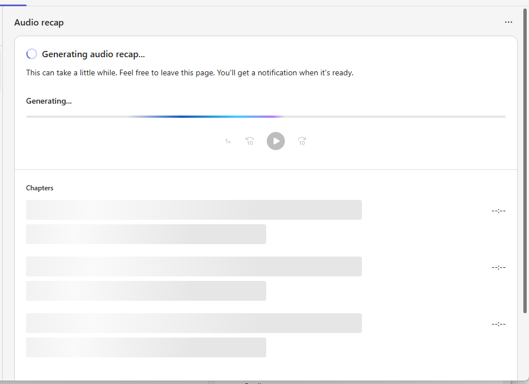Select the second chapter title placeholder

(194, 266)
